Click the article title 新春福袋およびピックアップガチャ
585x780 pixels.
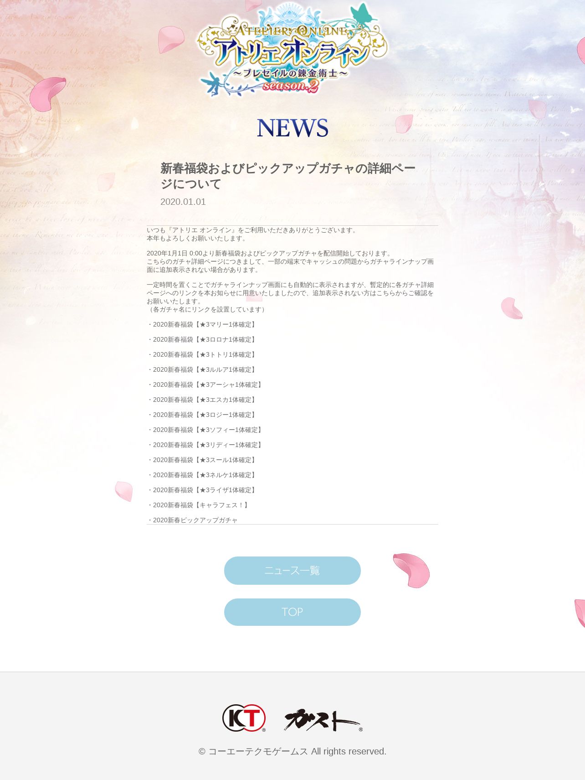(x=288, y=176)
